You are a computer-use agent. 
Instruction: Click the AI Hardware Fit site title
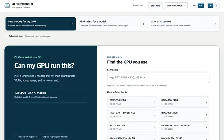(x=22, y=4)
